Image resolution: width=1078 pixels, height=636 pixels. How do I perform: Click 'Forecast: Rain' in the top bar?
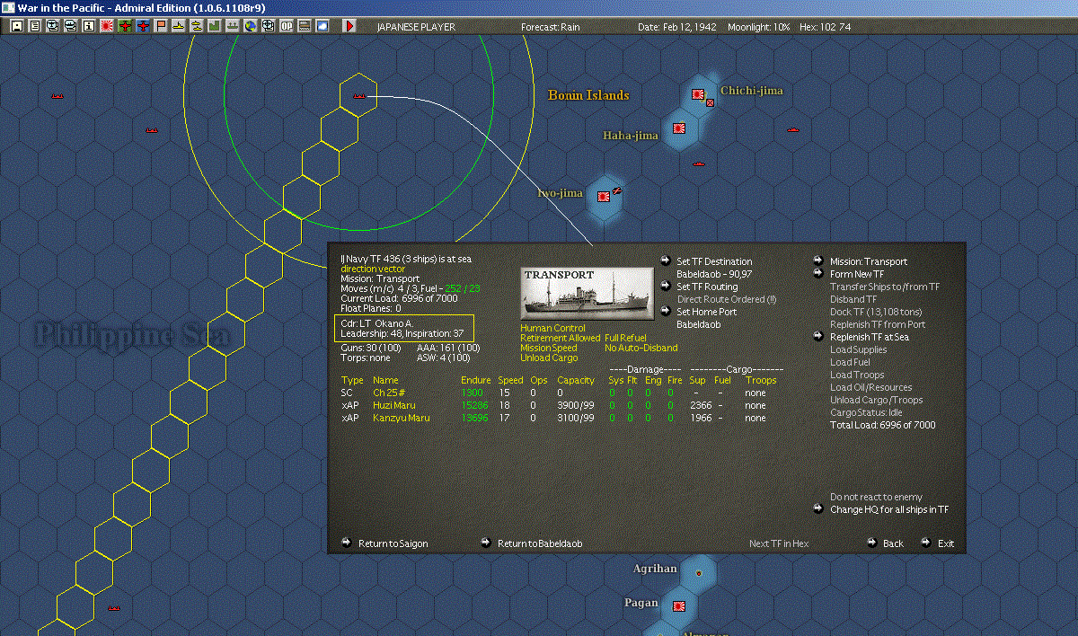pyautogui.click(x=550, y=27)
